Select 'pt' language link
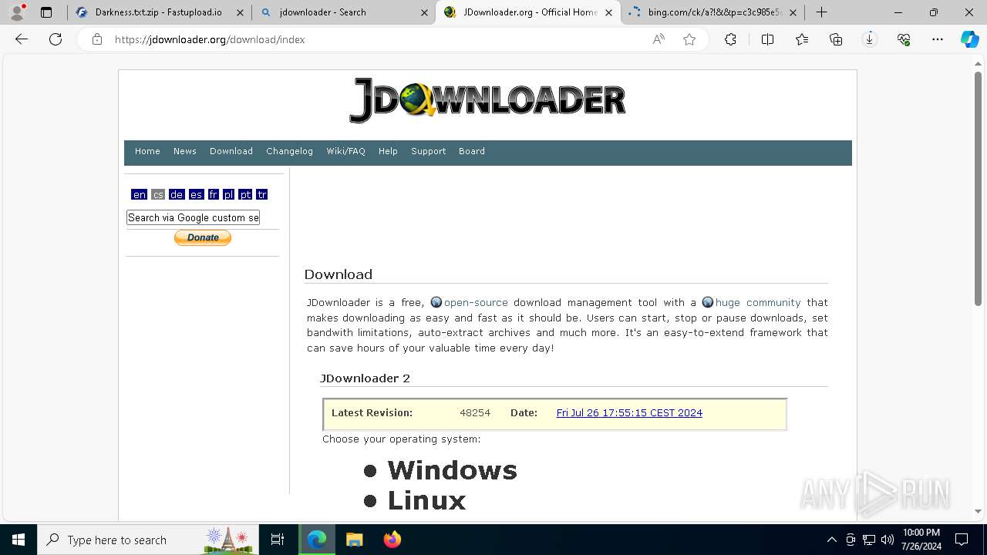Viewport: 987px width, 555px height. [245, 194]
